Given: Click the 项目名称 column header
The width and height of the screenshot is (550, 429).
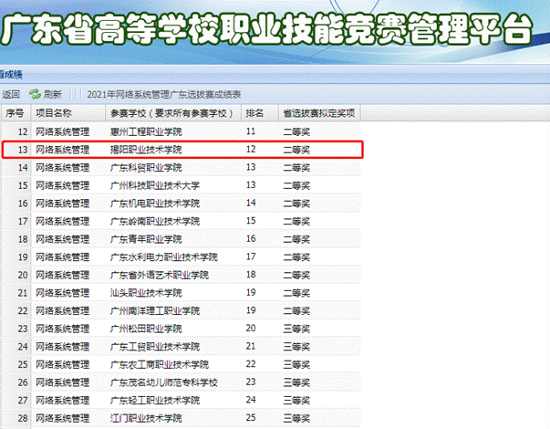Looking at the screenshot, I should (53, 113).
